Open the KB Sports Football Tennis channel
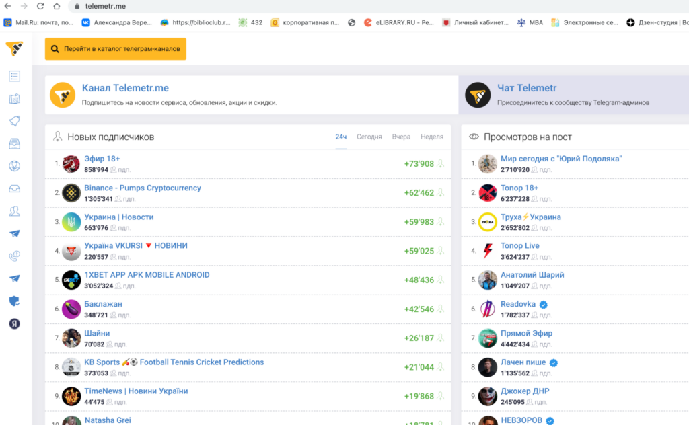The image size is (689, 425). pyautogui.click(x=174, y=362)
